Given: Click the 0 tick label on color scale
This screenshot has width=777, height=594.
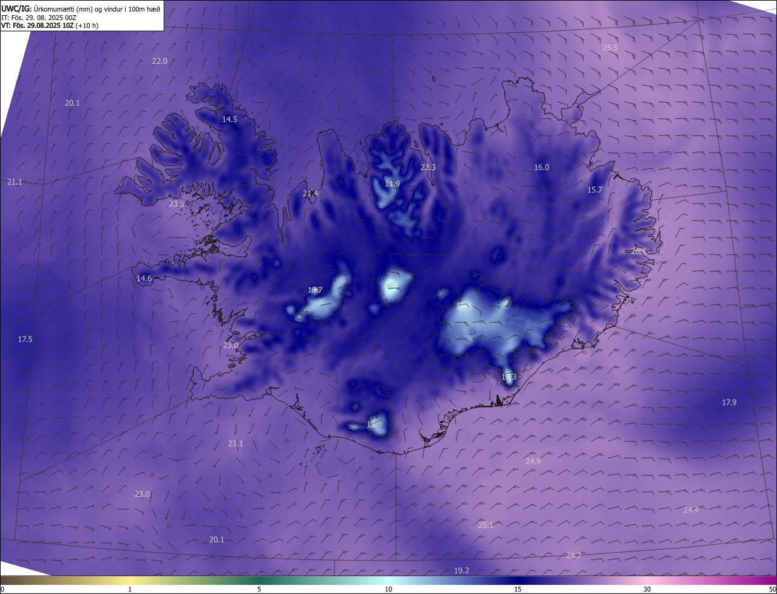Looking at the screenshot, I should point(2,590).
